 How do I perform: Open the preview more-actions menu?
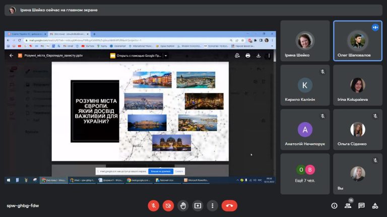[x=269, y=56]
